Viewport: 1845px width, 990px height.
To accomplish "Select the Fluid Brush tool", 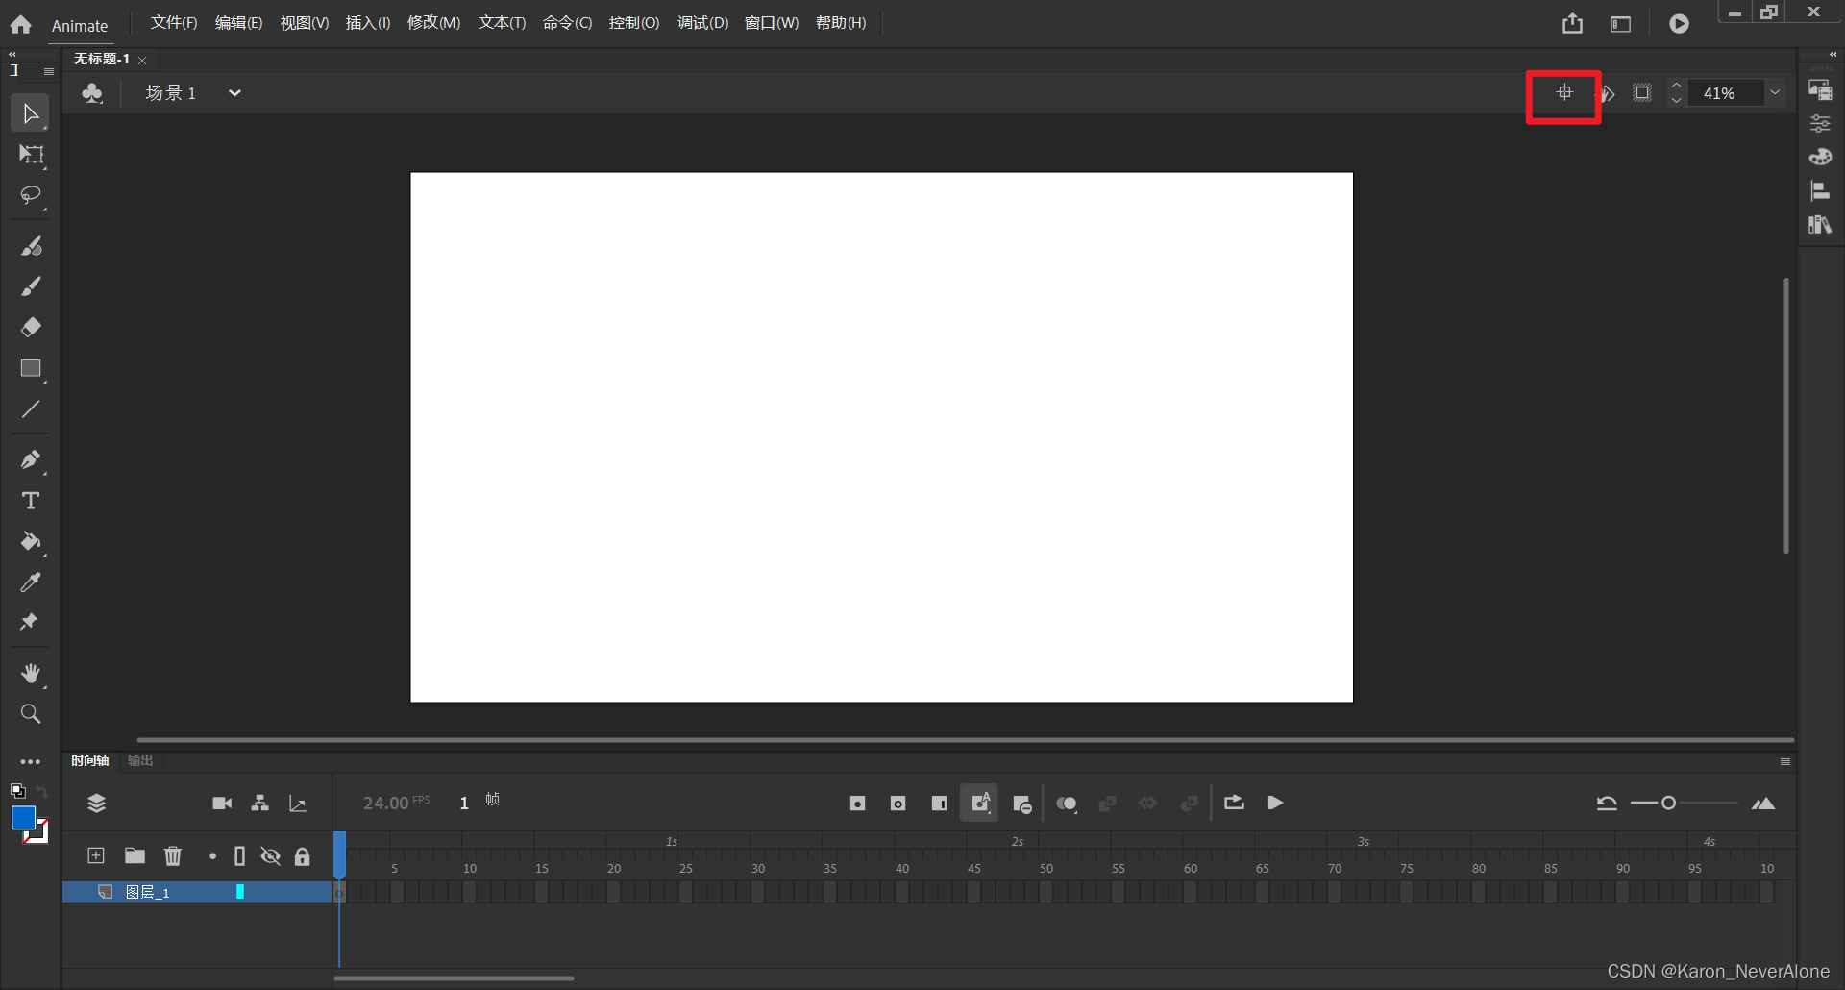I will pyautogui.click(x=31, y=246).
